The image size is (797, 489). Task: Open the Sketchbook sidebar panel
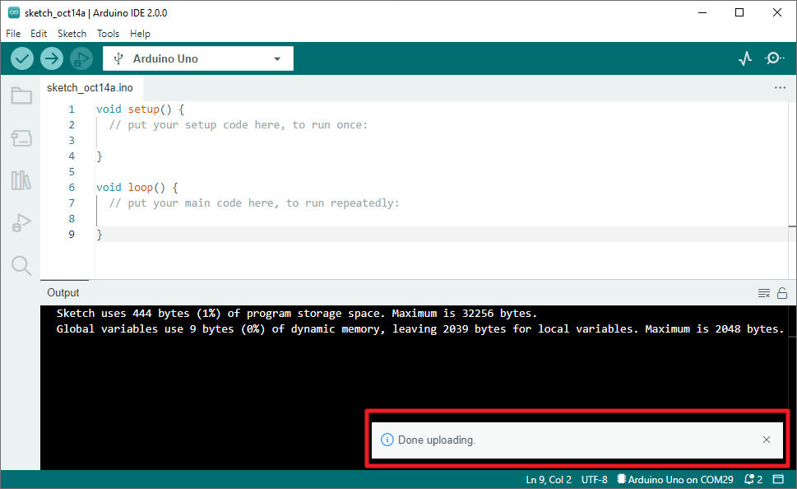(x=21, y=95)
